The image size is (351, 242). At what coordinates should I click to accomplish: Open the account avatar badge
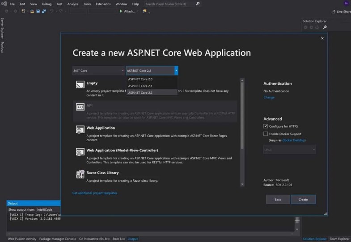click(x=346, y=4)
